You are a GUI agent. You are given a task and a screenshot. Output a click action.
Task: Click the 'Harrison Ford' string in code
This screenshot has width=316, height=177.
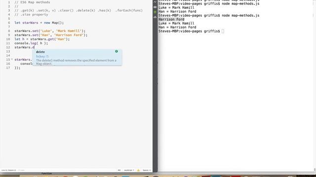[x=69, y=35]
